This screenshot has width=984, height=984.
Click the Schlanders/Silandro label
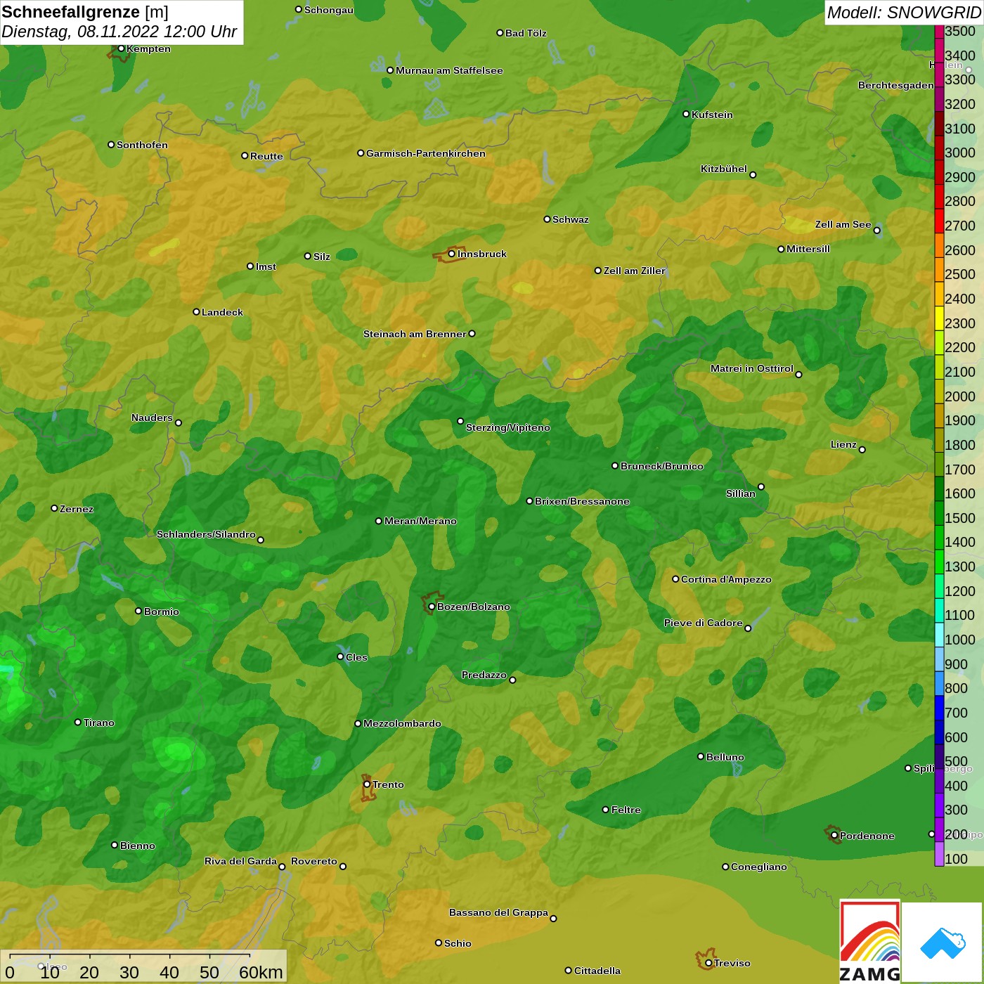click(x=206, y=534)
